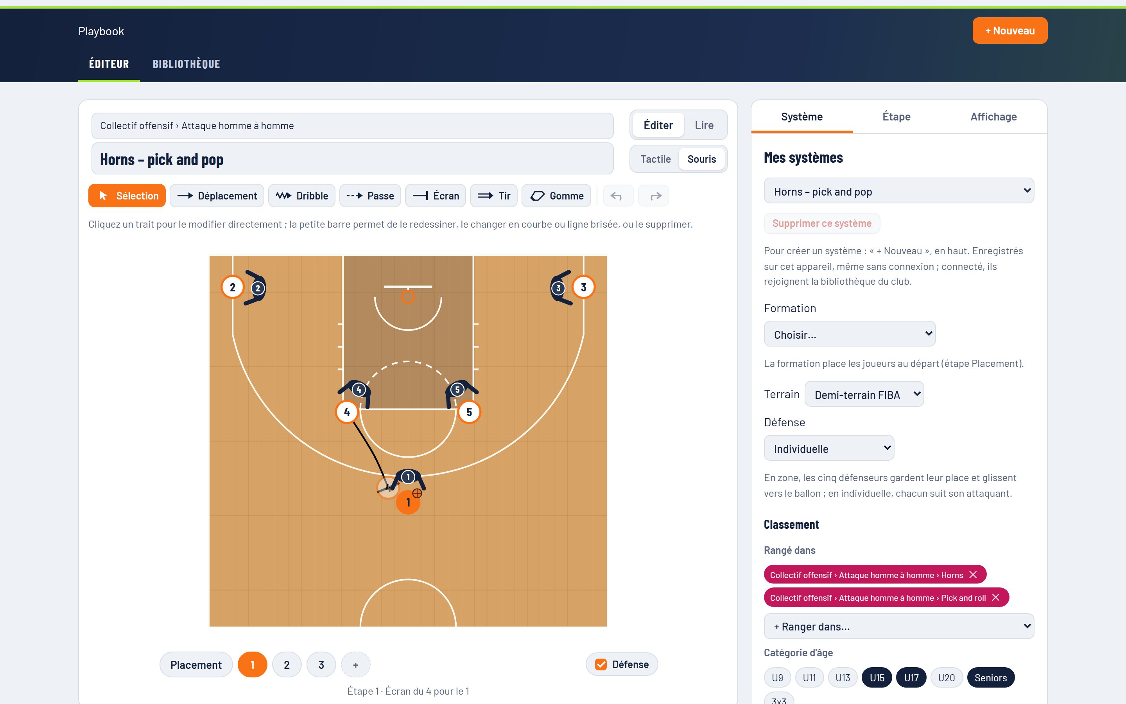Select dark defender 3 in right corner
Viewport: 1126px width, 704px height.
tap(559, 288)
